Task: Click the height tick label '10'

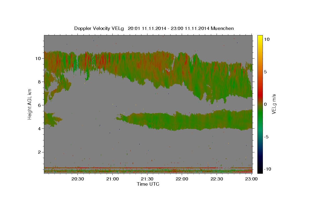Action: pos(38,58)
